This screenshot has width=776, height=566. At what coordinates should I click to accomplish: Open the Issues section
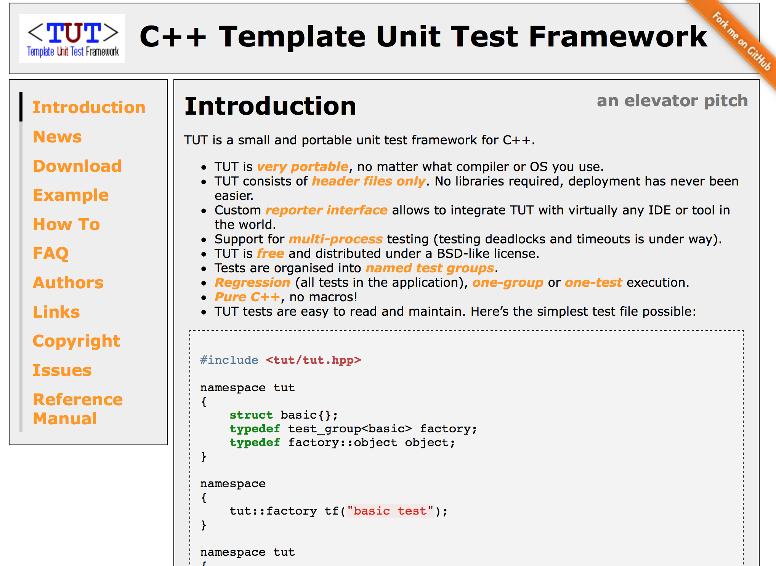tap(62, 370)
